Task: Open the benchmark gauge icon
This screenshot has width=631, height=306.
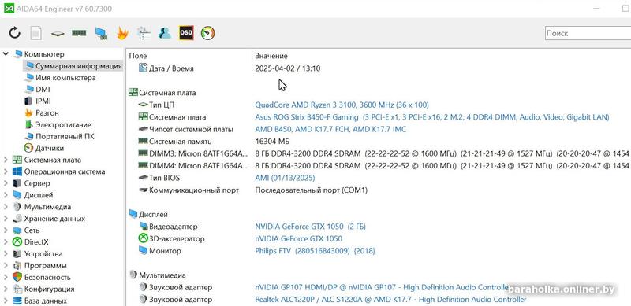Action: point(208,33)
